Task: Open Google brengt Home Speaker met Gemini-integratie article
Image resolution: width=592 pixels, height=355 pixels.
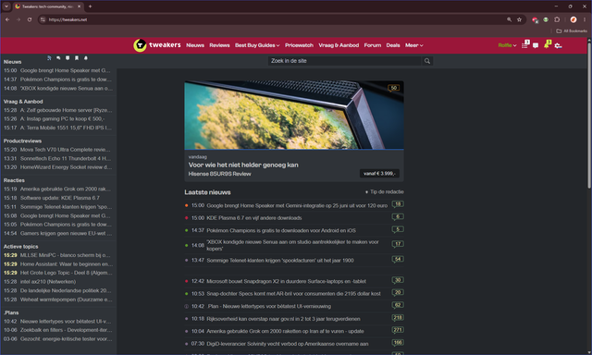Action: tap(297, 205)
